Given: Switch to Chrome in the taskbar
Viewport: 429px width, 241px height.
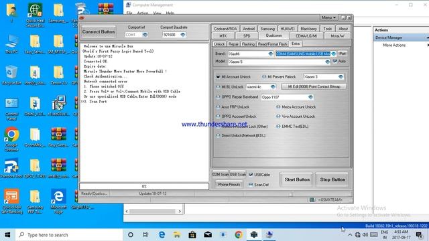Looking at the screenshot, I should click(239, 235).
